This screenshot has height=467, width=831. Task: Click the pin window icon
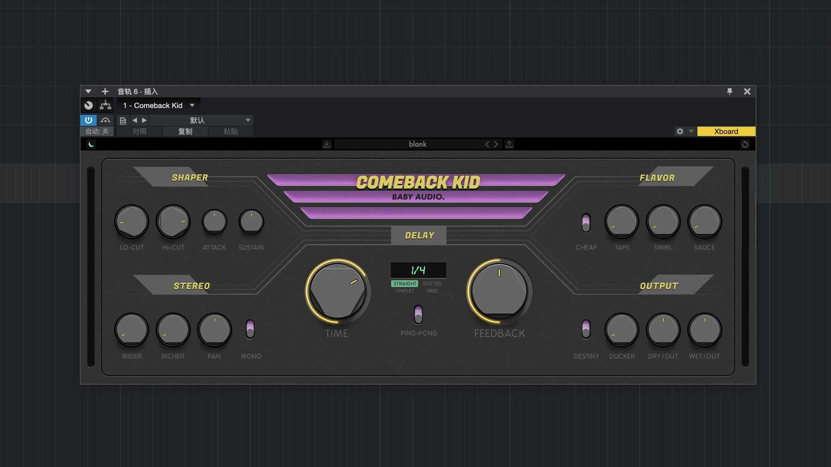[x=730, y=92]
